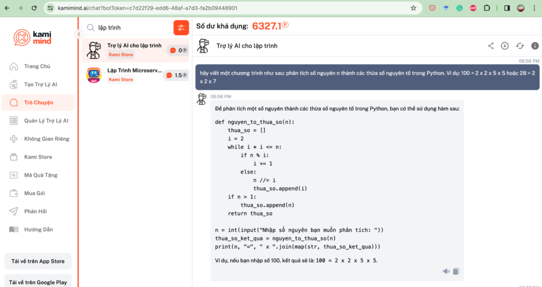Bookmark this page with star icon

(x=413, y=8)
